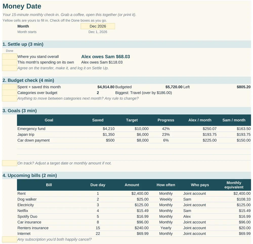Check Done box beside Agree on the transfer
Viewport: 253px width, 244px height.
[10, 68]
